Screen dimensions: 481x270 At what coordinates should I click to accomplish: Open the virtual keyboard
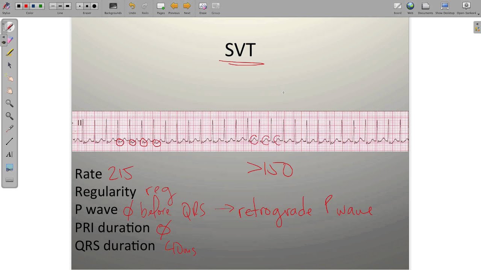[x=9, y=180]
